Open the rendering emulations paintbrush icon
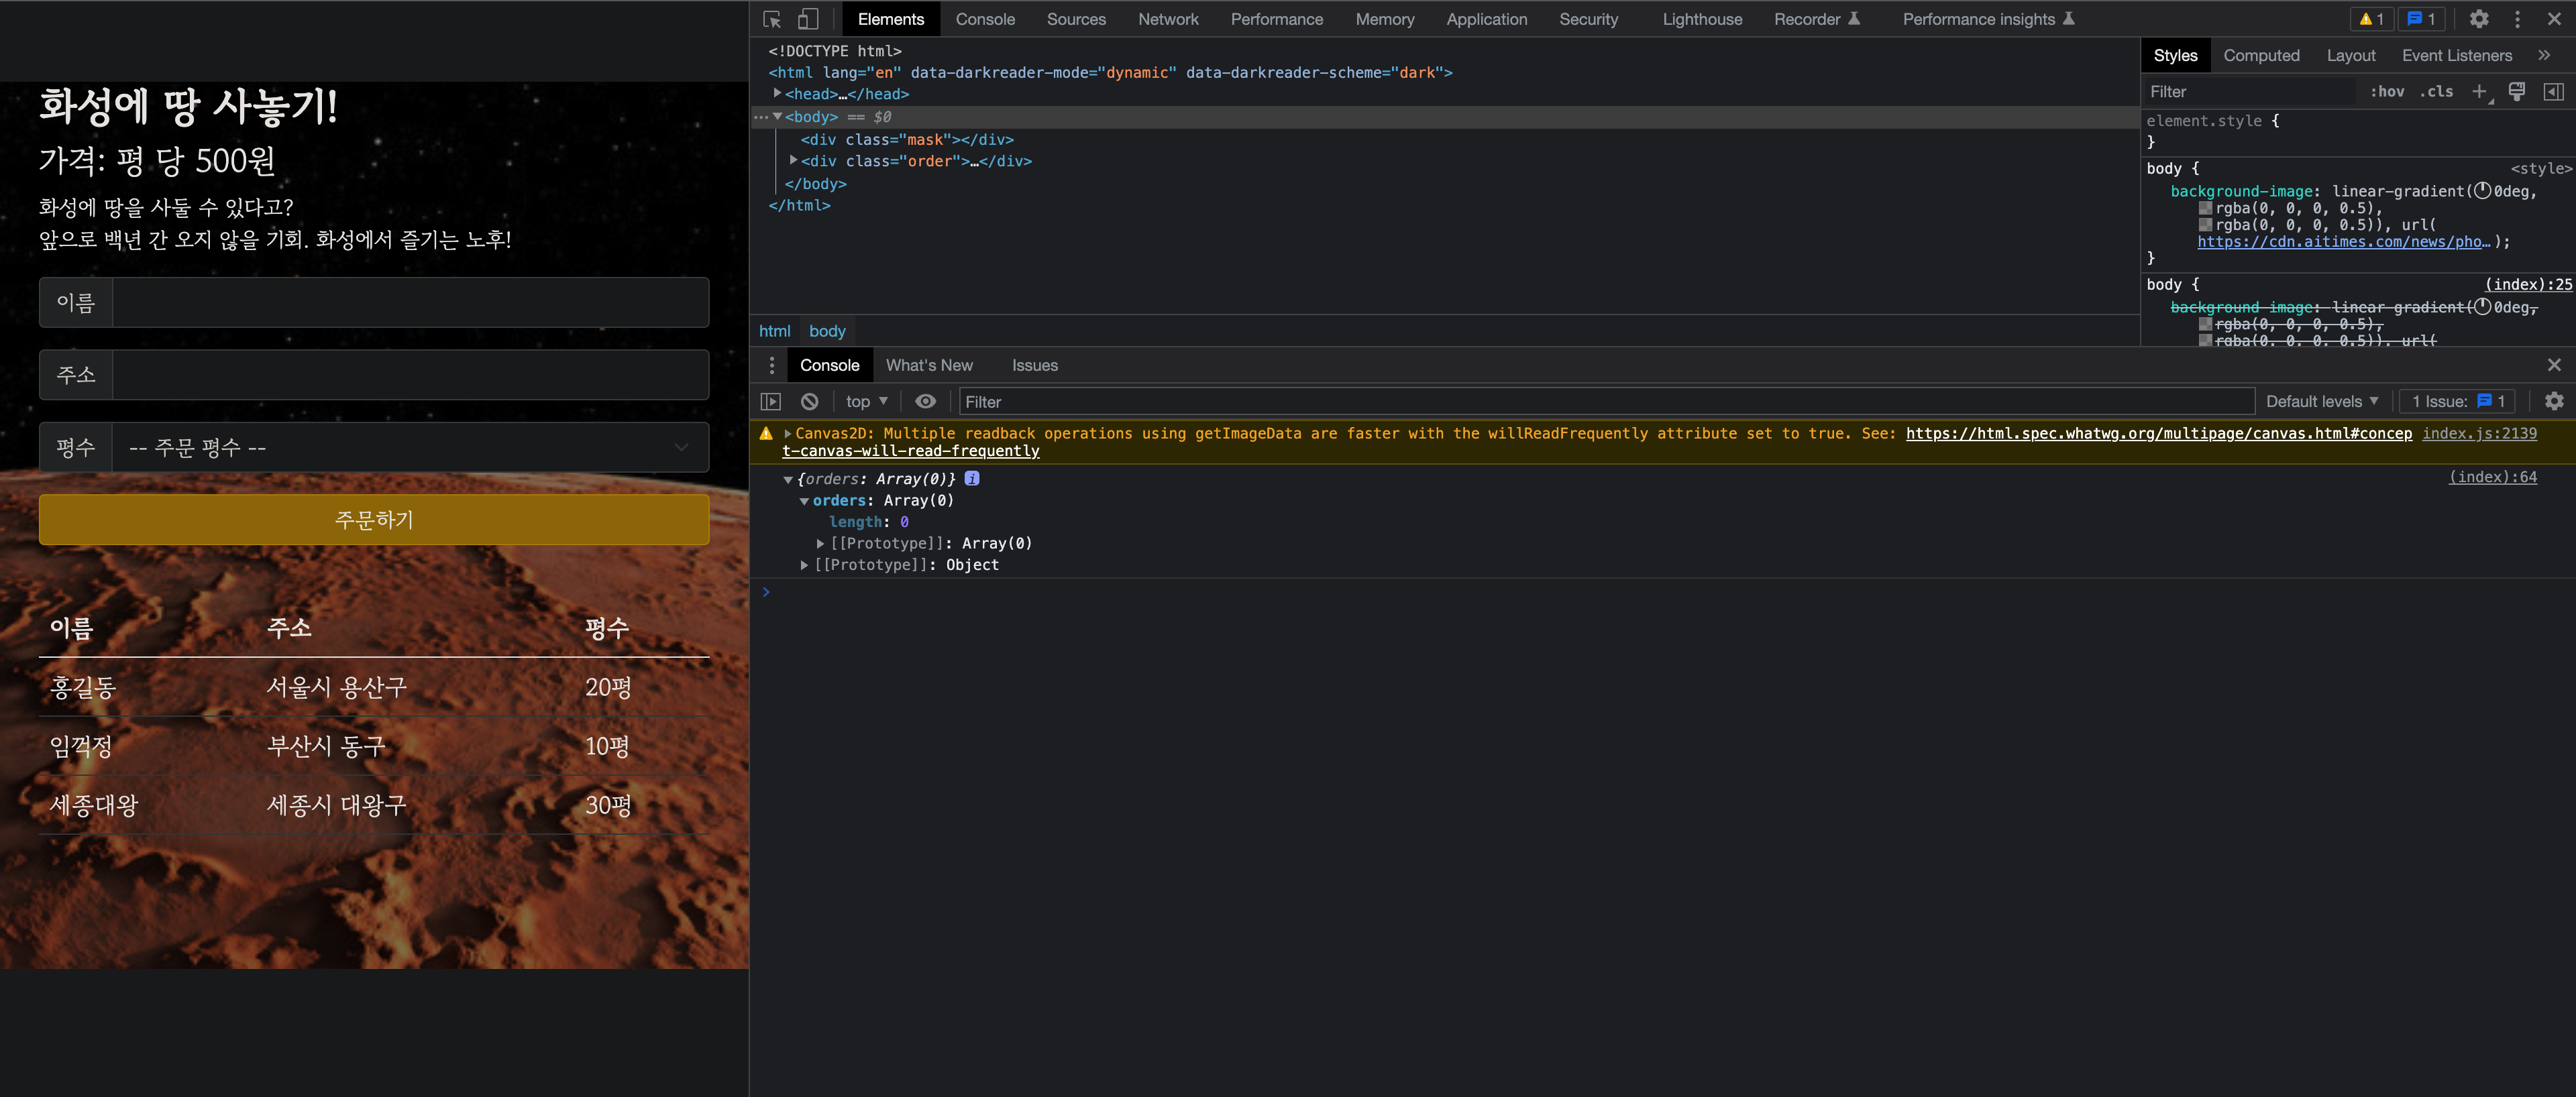 tap(2517, 92)
